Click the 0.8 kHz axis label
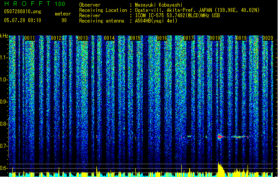The width and height of the screenshot is (278, 177). point(4,124)
